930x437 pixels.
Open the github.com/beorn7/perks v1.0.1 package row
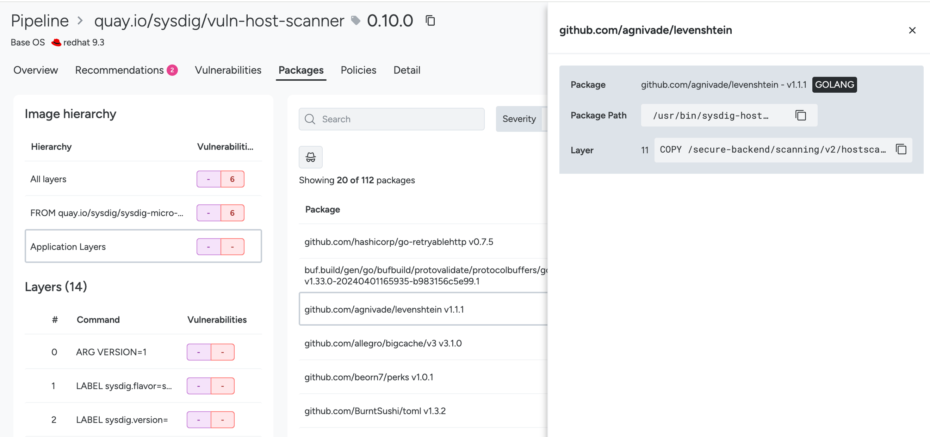click(x=368, y=377)
